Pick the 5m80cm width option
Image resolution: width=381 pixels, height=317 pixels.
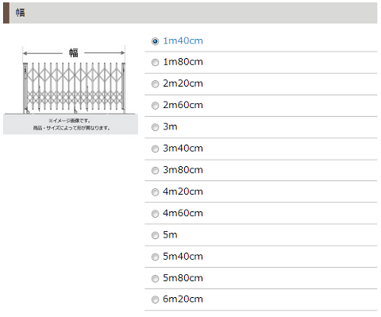(x=155, y=279)
